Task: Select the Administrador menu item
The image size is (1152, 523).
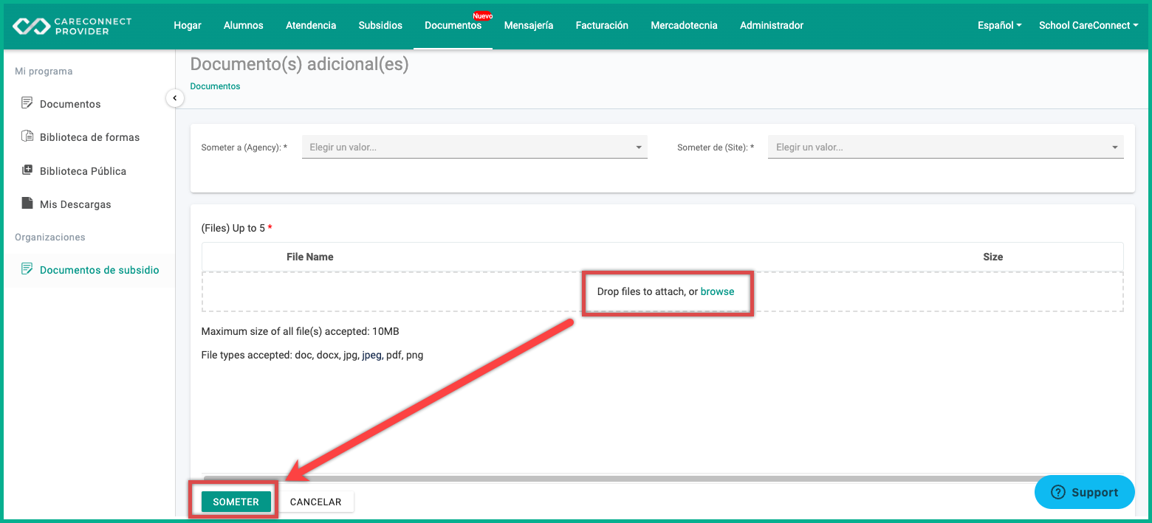Action: (772, 25)
